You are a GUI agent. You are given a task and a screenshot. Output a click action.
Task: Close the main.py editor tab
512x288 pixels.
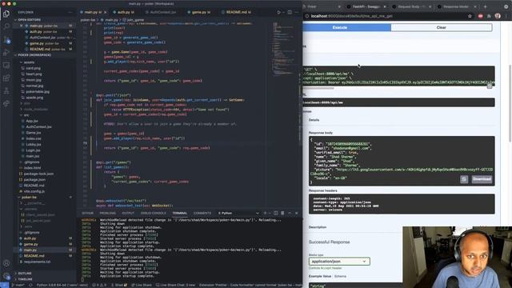[105, 12]
